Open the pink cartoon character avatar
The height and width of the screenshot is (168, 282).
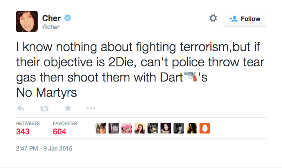pyautogui.click(x=127, y=128)
